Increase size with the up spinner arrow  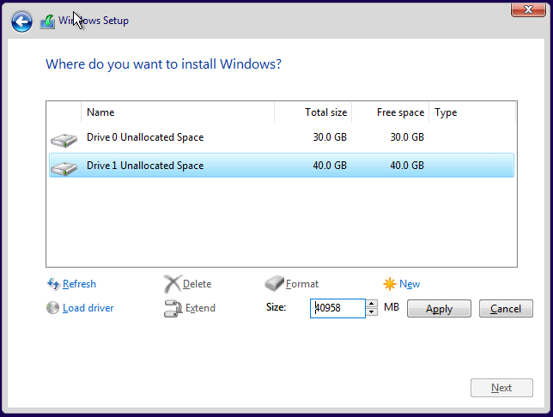(x=371, y=304)
